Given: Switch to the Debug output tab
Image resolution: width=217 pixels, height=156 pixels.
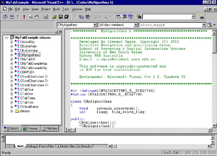Looking at the screenshot, I should click(x=31, y=146).
